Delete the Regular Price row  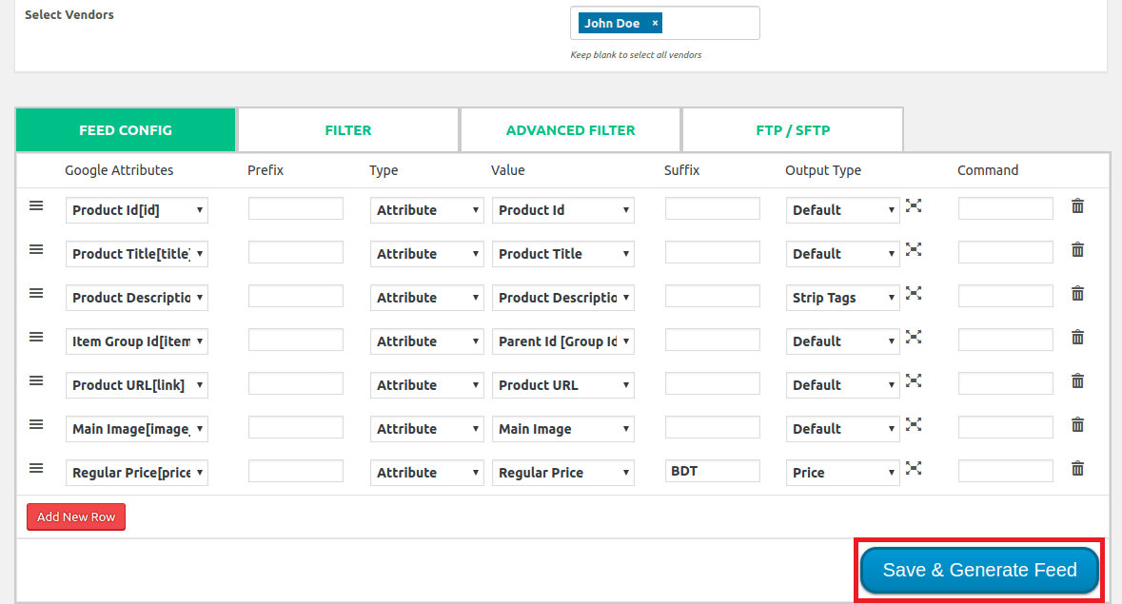tap(1077, 468)
